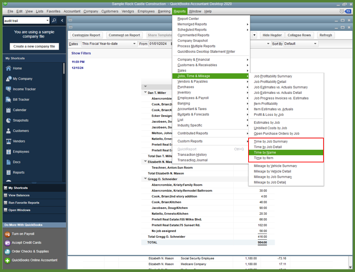Click Total Gregg O. Schneider row

click(207, 237)
